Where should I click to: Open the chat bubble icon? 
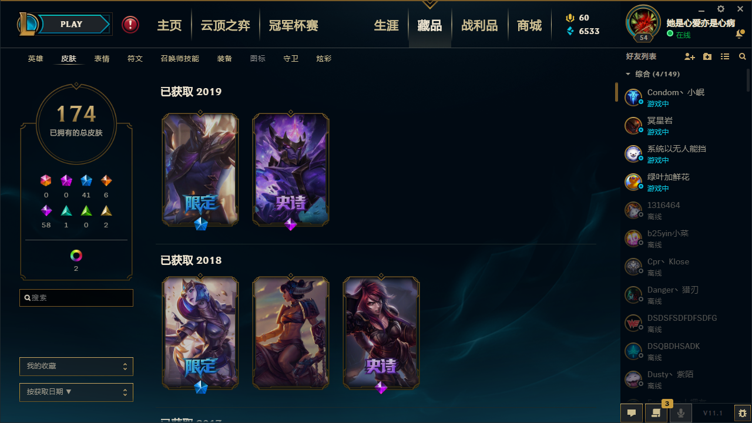point(632,413)
